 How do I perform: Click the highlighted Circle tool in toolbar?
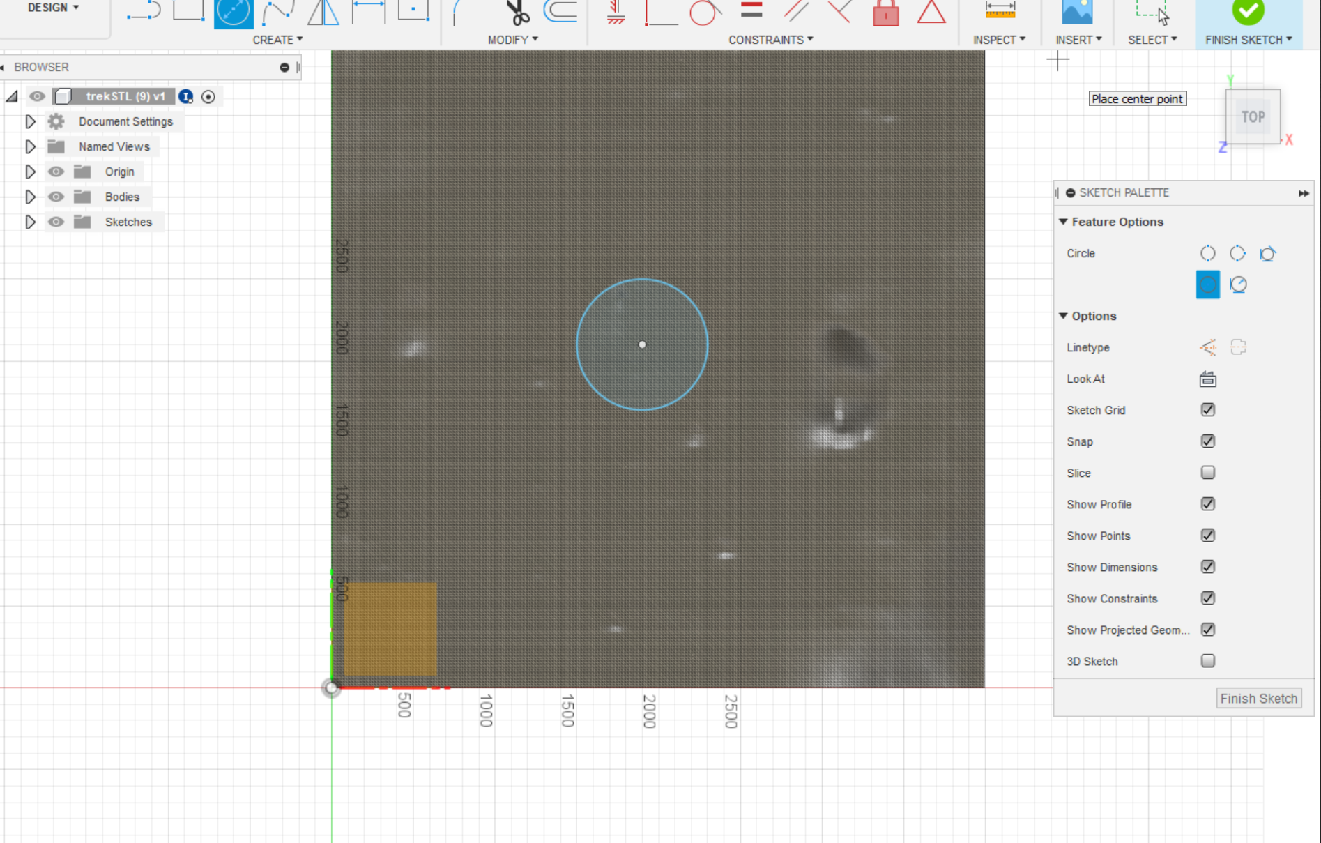[x=233, y=13]
